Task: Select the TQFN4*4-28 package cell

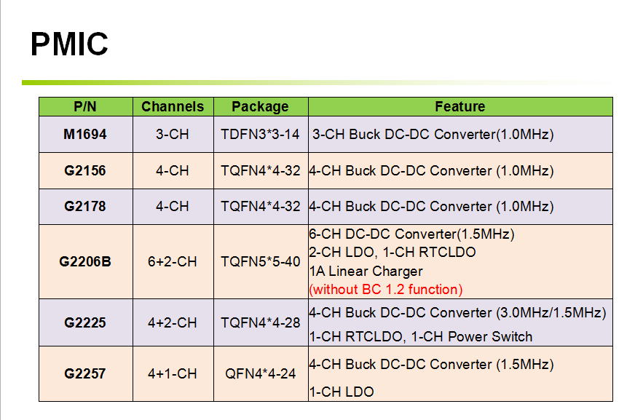Action: click(261, 323)
